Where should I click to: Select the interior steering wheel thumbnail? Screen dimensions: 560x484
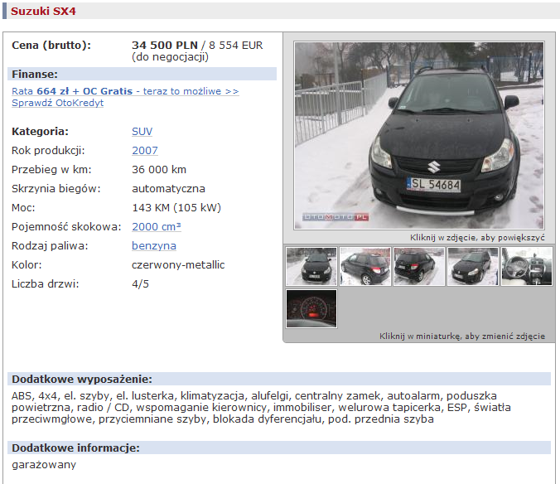coord(527,267)
